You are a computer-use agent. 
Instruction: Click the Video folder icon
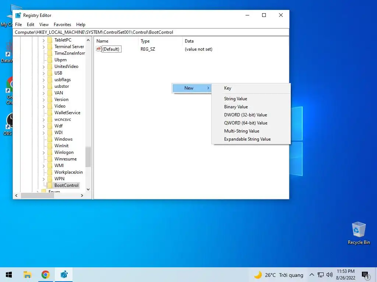[x=50, y=106]
